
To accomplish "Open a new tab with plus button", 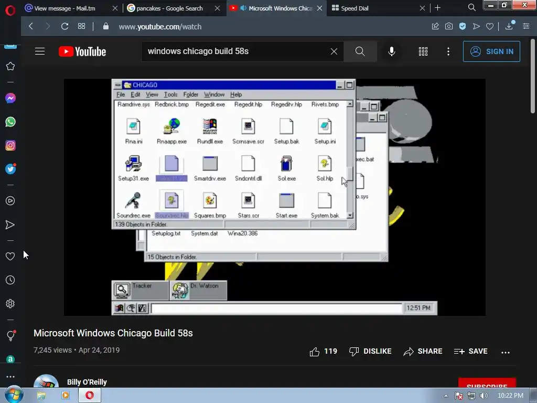I will [x=437, y=7].
